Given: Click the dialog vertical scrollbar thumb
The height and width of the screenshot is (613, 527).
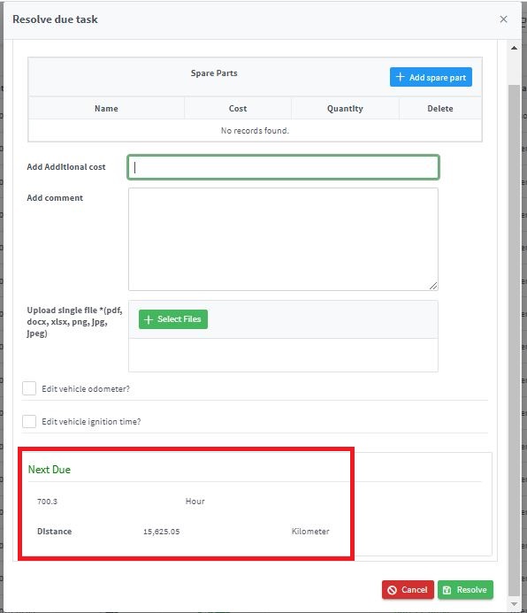Looking at the screenshot, I should [x=514, y=341].
